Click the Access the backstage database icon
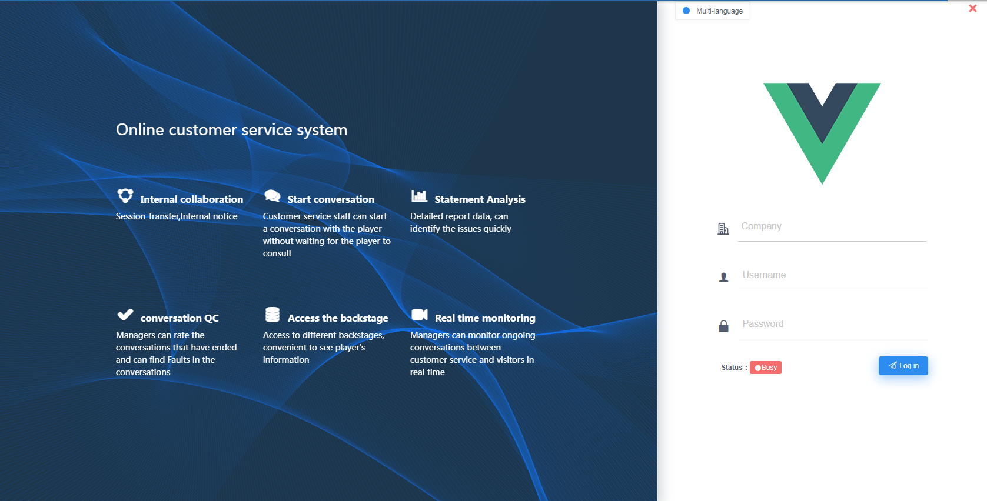 [272, 315]
